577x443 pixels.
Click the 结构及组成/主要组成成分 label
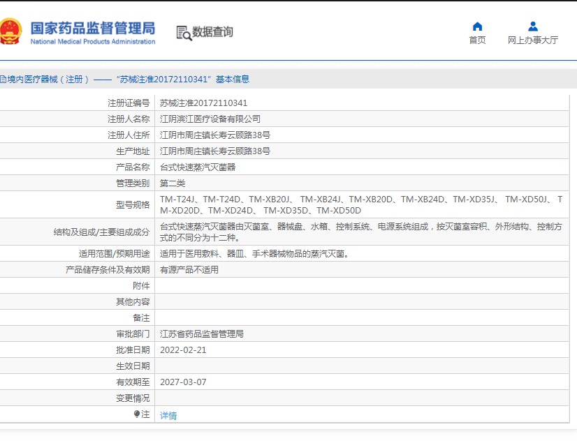pyautogui.click(x=101, y=232)
